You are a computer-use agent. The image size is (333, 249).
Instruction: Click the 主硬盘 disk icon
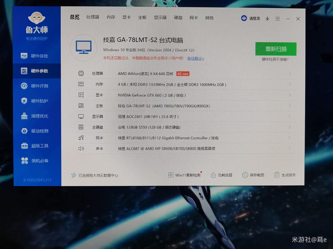81,127
